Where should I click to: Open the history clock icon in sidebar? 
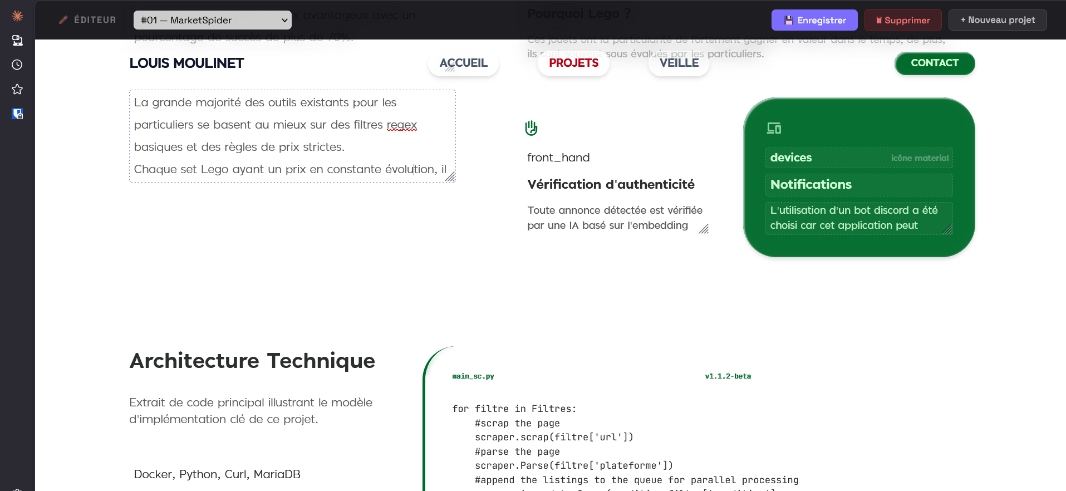[17, 65]
